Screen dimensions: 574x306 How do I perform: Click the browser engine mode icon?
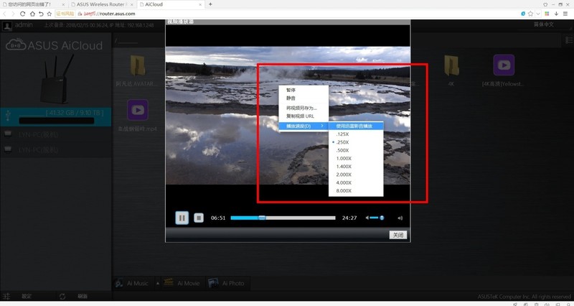(x=523, y=14)
